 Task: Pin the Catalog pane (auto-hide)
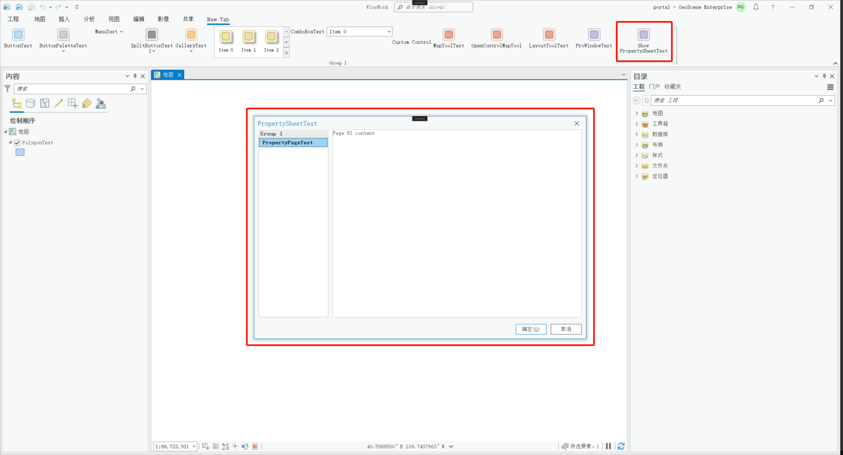click(824, 76)
